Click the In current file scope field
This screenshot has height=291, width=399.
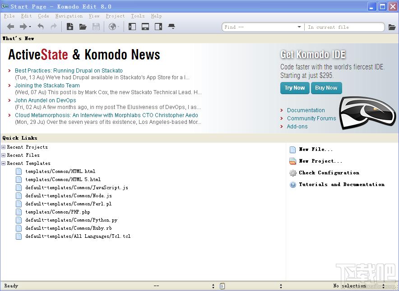(344, 27)
